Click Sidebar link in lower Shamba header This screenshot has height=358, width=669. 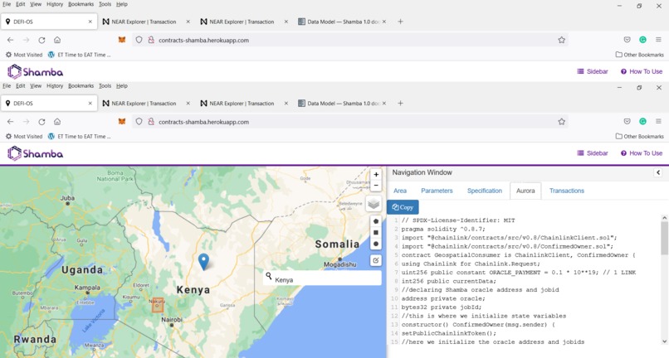click(x=592, y=153)
